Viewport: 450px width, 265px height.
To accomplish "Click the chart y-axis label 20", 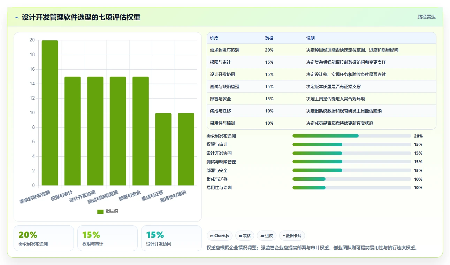I will (x=32, y=40).
